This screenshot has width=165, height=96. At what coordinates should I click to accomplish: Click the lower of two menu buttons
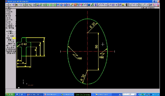click(x=11, y=33)
